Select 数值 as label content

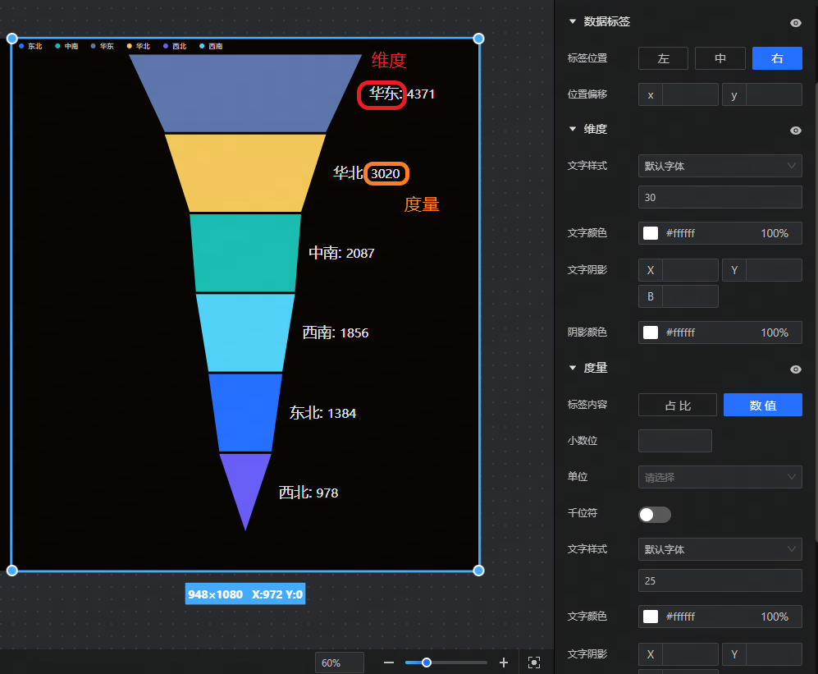(762, 406)
